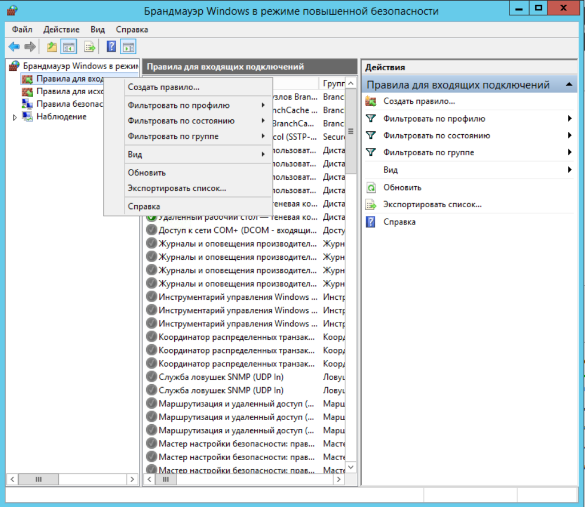Open Фильтровать по группе submenu arrow in context menu

(263, 136)
